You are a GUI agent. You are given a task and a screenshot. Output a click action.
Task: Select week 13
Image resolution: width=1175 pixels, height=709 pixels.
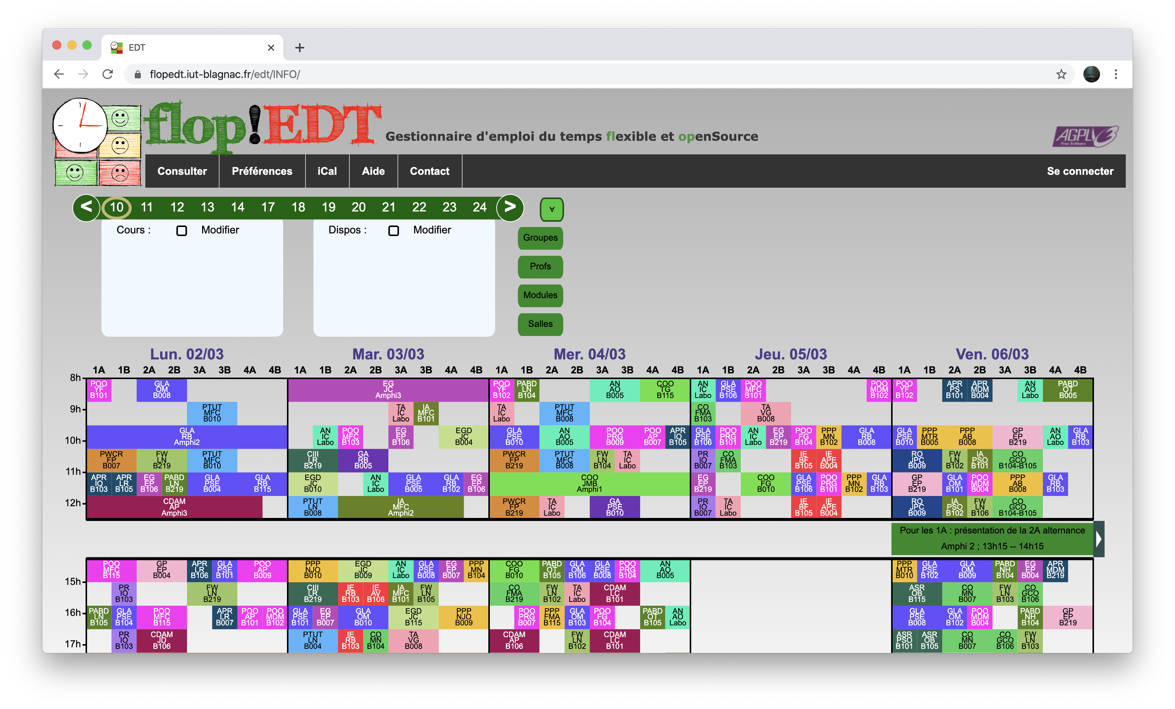pyautogui.click(x=207, y=207)
